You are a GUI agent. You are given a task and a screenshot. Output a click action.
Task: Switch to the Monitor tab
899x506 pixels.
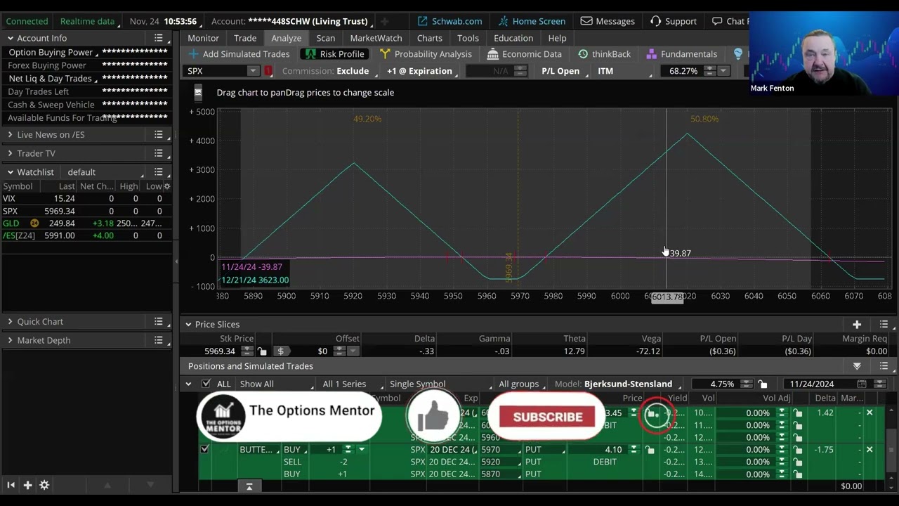click(x=203, y=38)
